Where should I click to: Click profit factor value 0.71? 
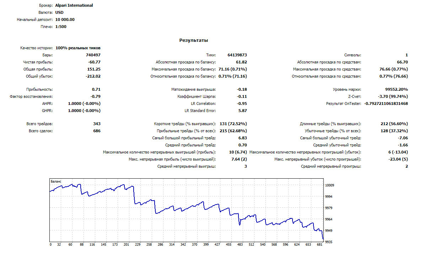(x=96, y=89)
